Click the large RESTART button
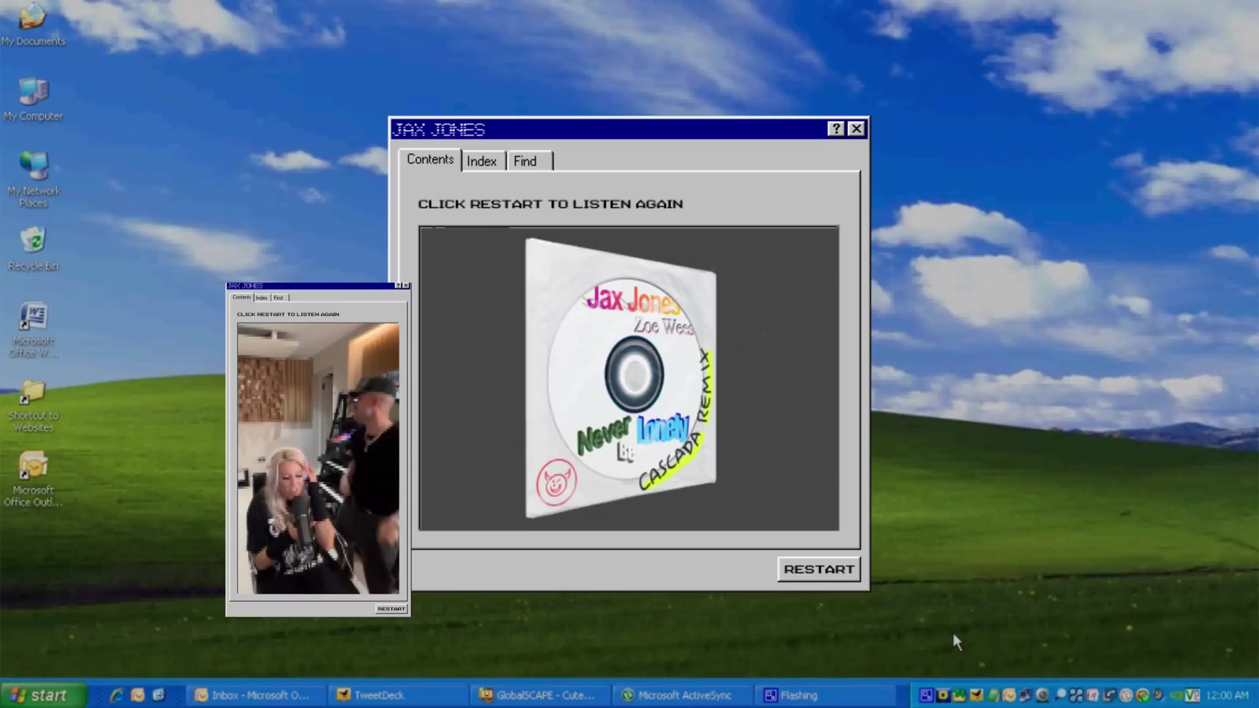 (819, 569)
